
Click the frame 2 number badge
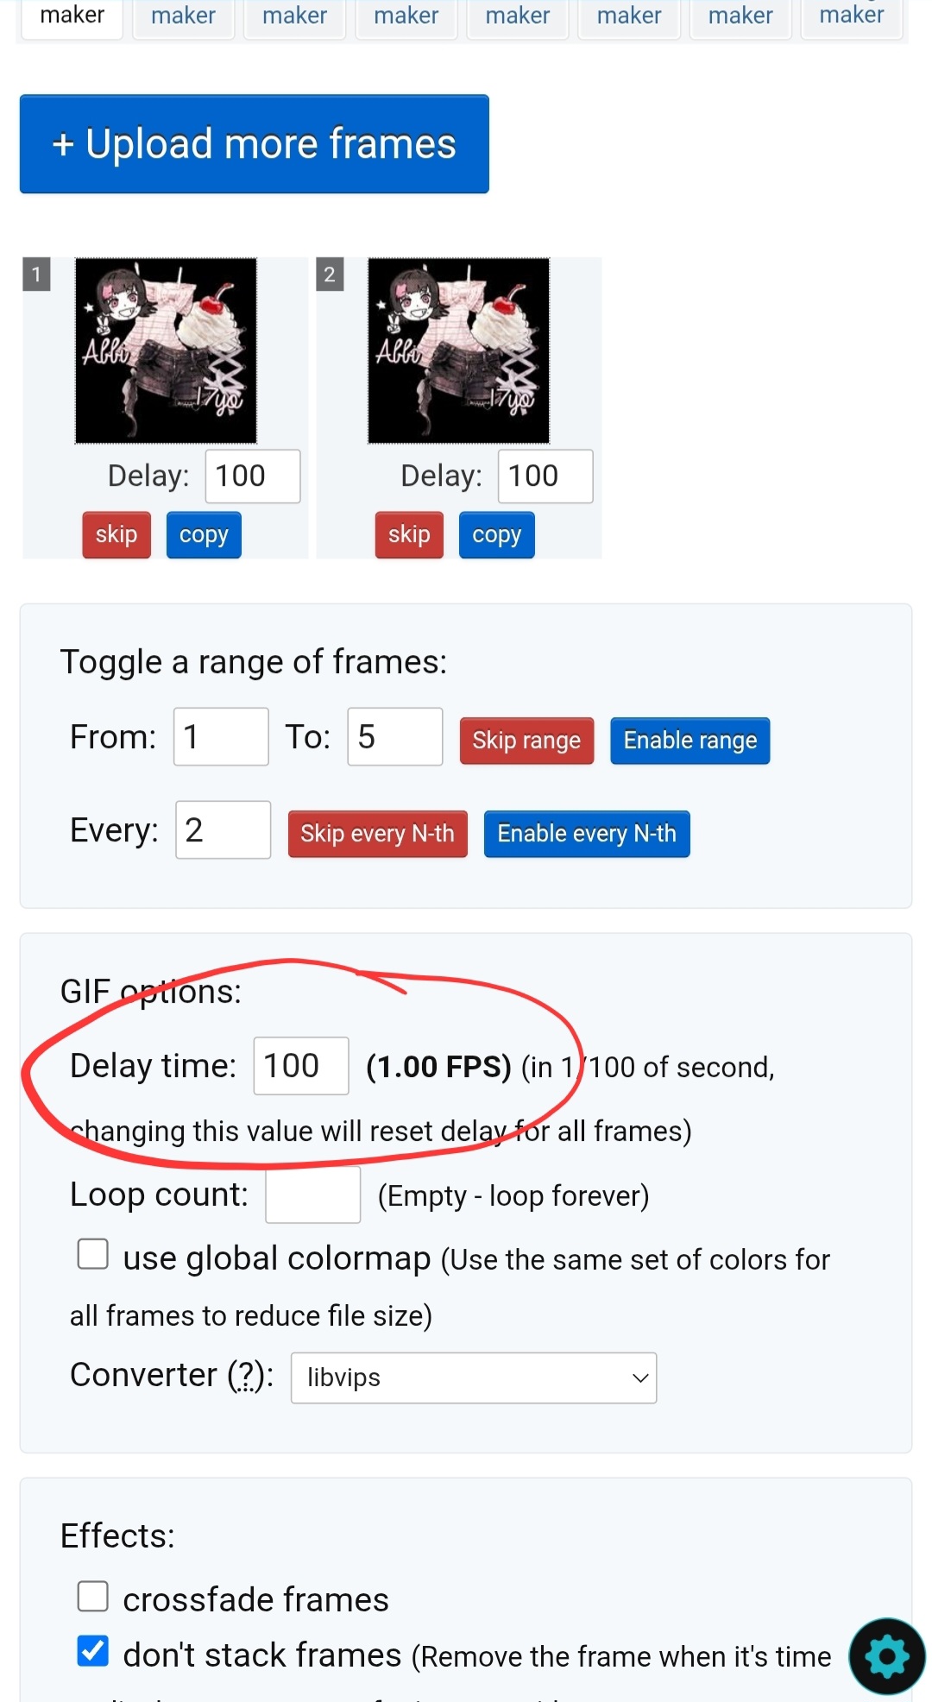point(330,274)
